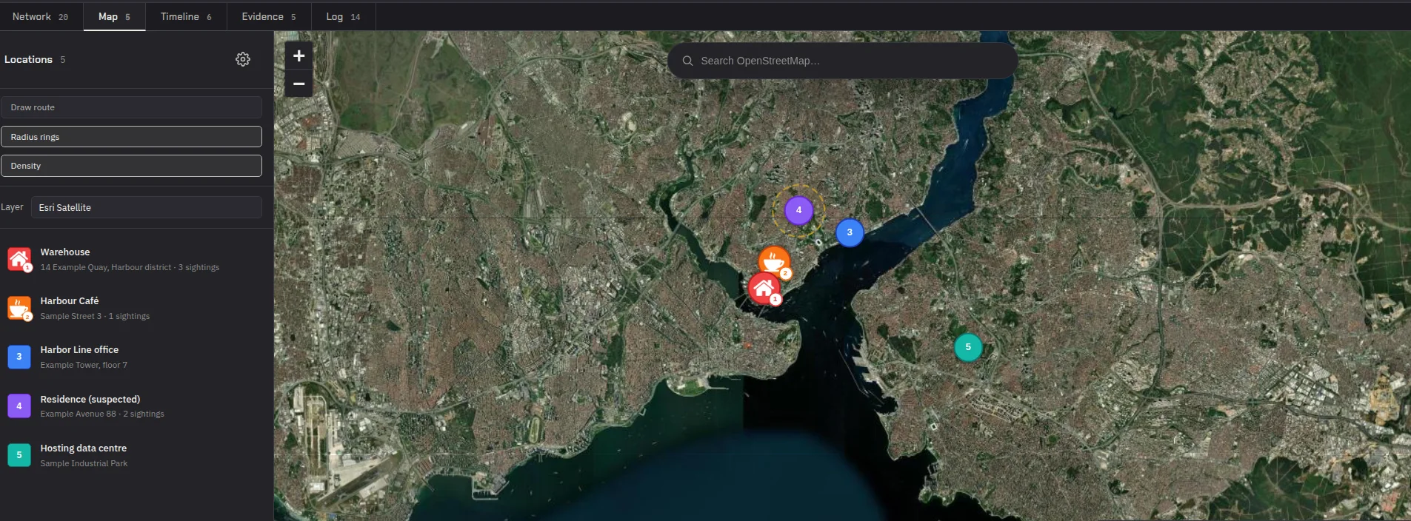Click the Layer label
Viewport: 1411px width, 521px height.
point(12,207)
